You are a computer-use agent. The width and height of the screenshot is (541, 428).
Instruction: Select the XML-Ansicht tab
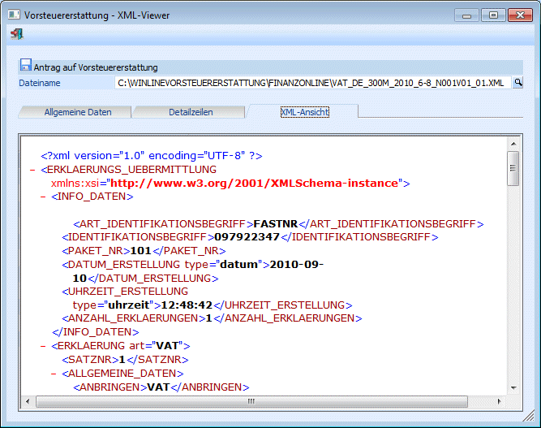click(x=304, y=112)
